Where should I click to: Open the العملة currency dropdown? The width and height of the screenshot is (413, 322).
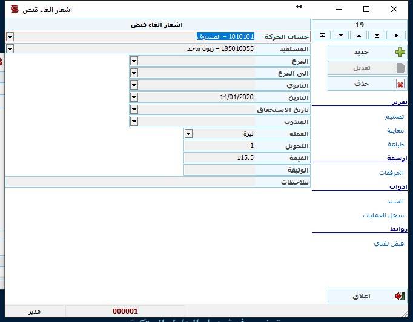tap(188, 134)
